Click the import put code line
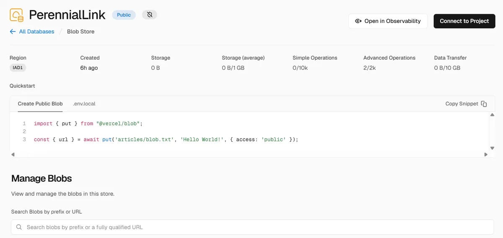503x238 pixels. [88, 123]
